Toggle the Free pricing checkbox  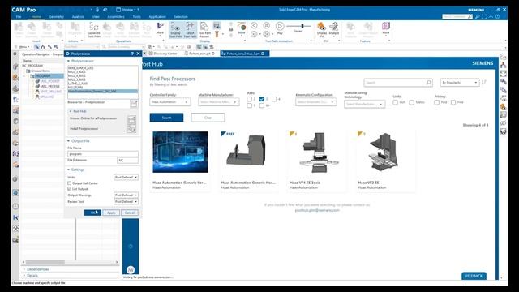point(453,102)
